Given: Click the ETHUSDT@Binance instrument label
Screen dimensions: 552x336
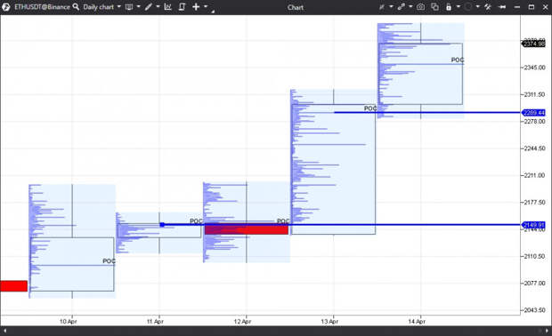Looking at the screenshot, I should pyautogui.click(x=42, y=7).
